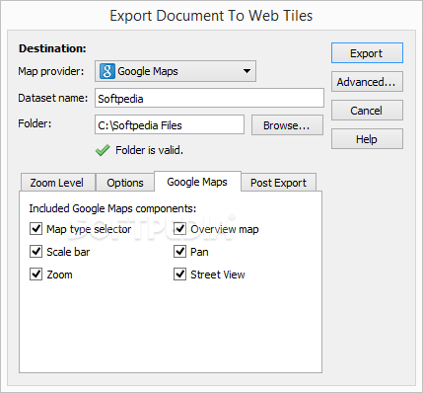
Task: Open the Map provider dropdown arrow
Action: [x=247, y=71]
